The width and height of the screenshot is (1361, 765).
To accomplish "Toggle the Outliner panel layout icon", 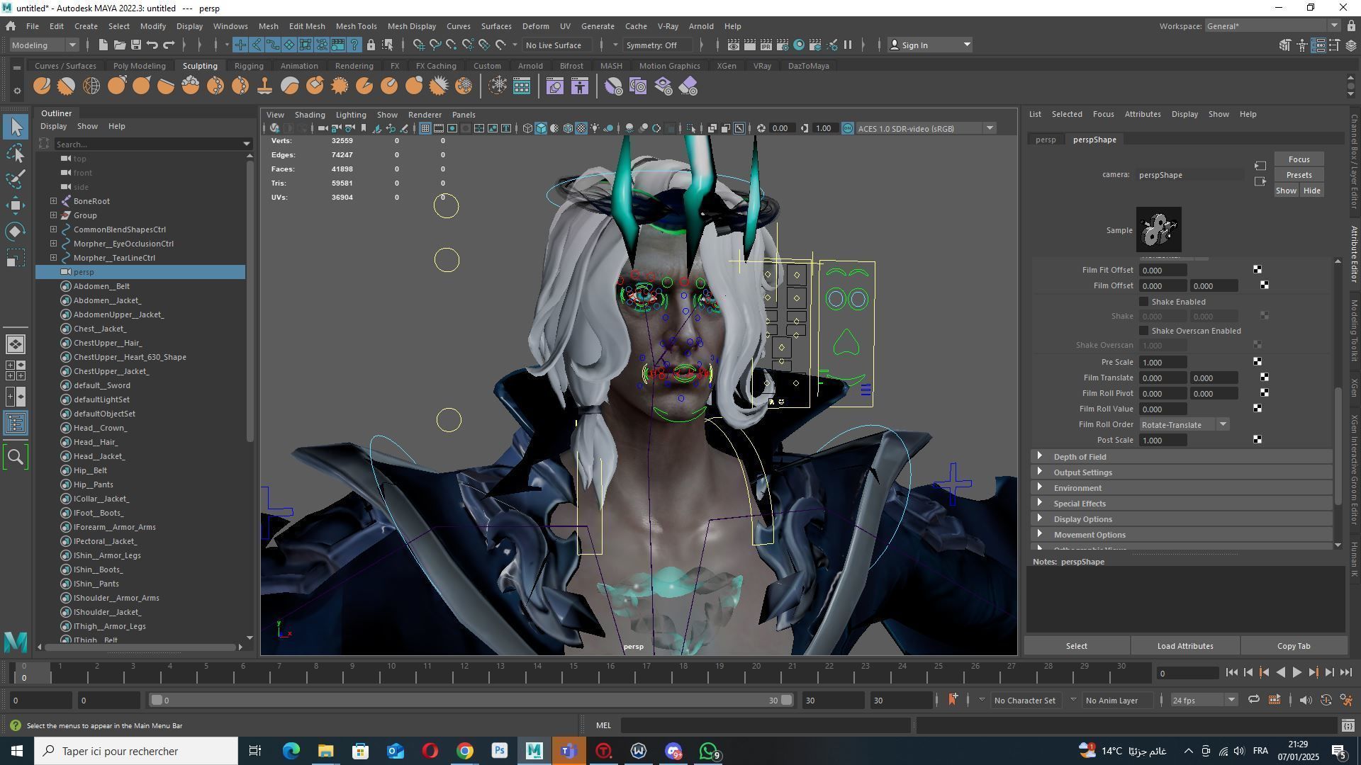I will [x=16, y=424].
